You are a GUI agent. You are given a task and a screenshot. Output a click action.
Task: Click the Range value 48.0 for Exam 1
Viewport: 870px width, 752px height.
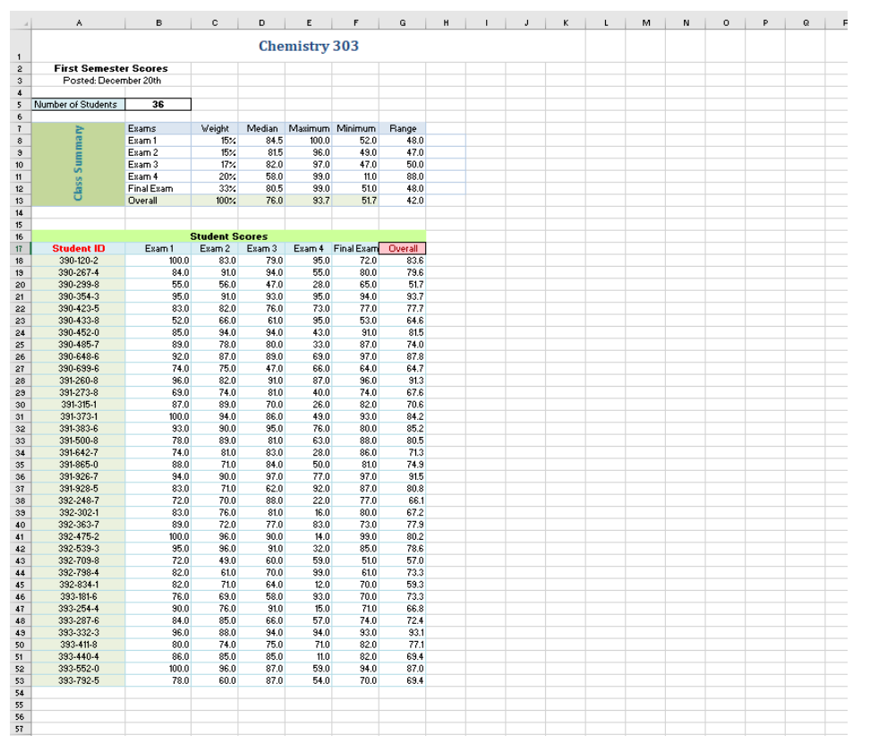click(x=399, y=140)
